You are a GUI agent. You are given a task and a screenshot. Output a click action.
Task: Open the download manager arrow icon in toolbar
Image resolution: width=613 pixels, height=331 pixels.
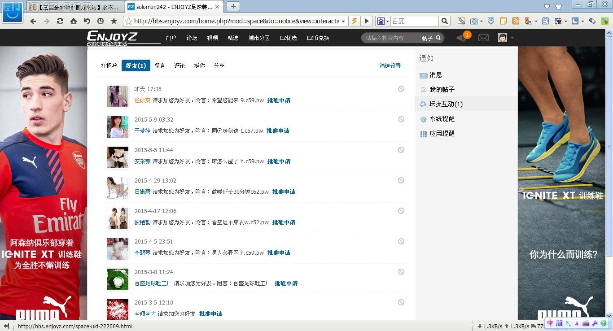click(491, 21)
